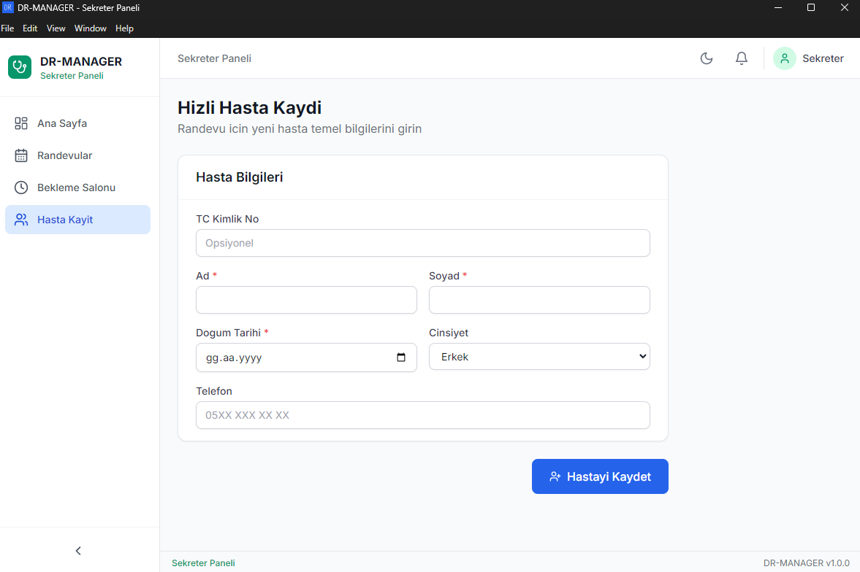
Task: Open Bekleme Salonu via the clock icon
Action: tap(20, 188)
